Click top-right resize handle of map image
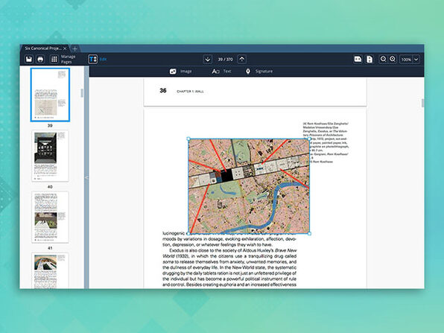Image resolution: width=444 pixels, height=333 pixels. click(309, 139)
